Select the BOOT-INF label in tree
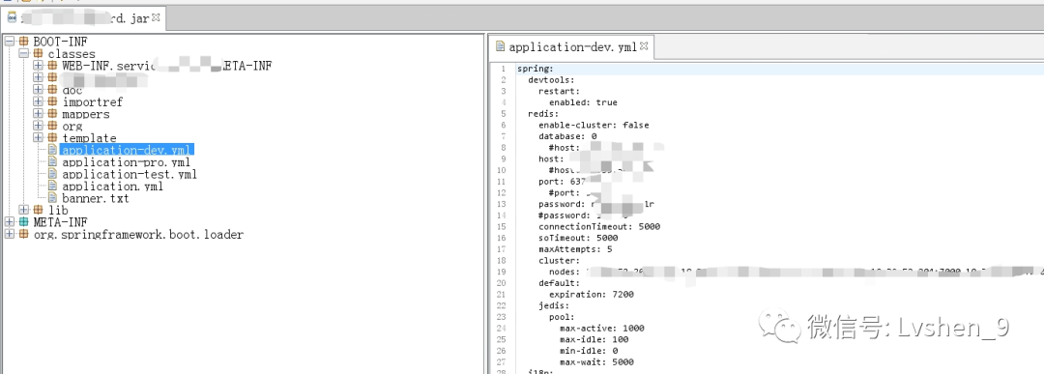This screenshot has height=374, width=1044. 60,42
